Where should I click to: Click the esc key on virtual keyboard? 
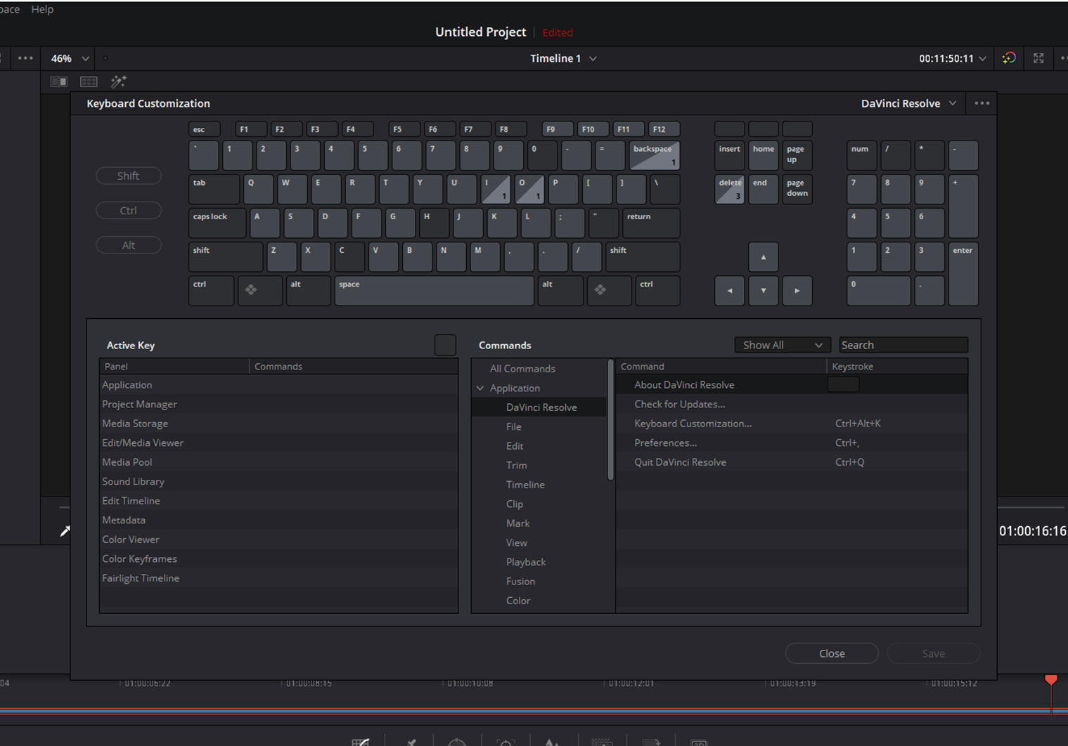click(x=205, y=129)
